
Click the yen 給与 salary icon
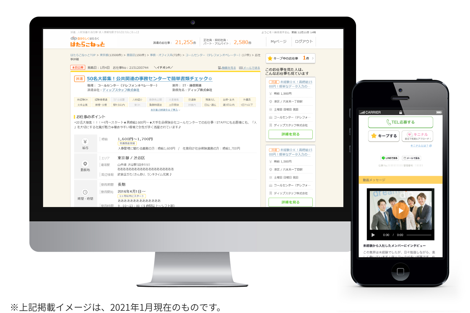[85, 142]
